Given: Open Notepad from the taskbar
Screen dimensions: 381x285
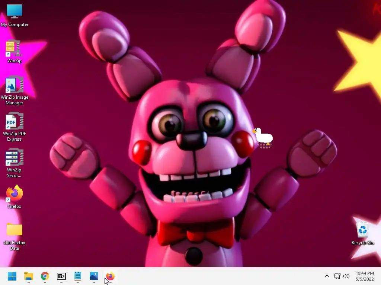Looking at the screenshot, I should pyautogui.click(x=78, y=276).
